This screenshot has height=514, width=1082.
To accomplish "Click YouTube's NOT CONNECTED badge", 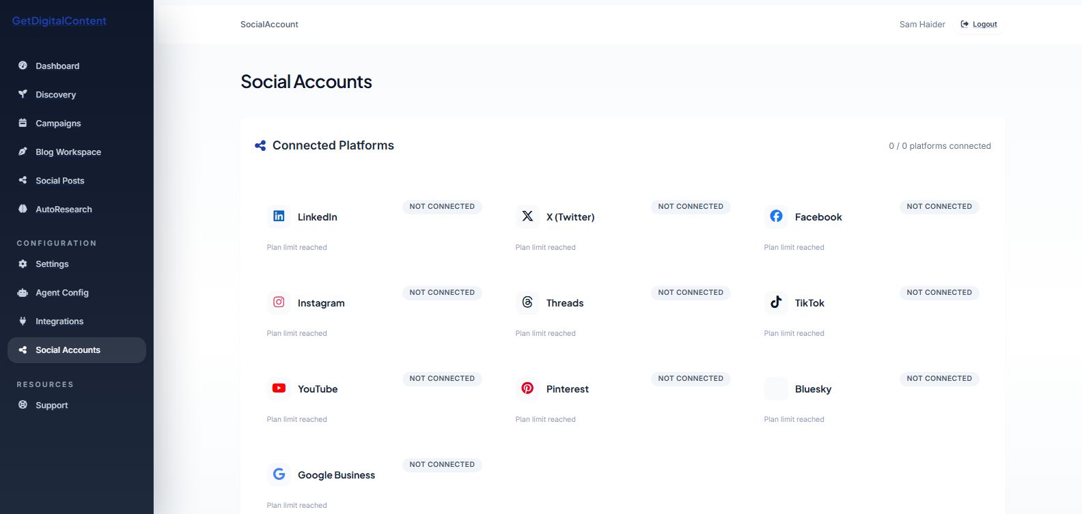I will pyautogui.click(x=442, y=378).
